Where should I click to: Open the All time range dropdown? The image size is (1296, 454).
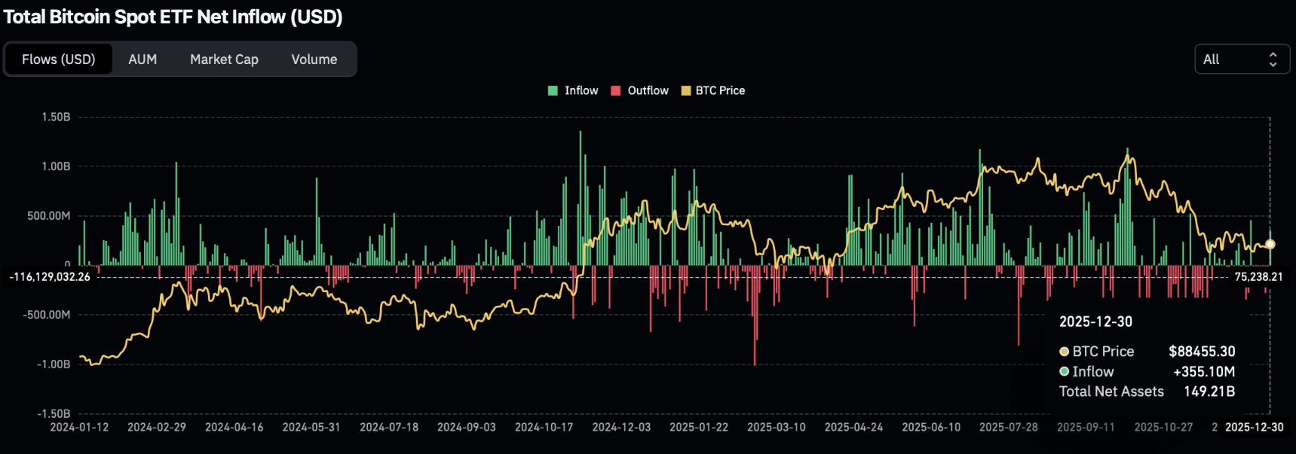tap(1241, 59)
